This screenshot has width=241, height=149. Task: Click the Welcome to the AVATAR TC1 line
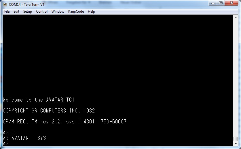(39, 100)
